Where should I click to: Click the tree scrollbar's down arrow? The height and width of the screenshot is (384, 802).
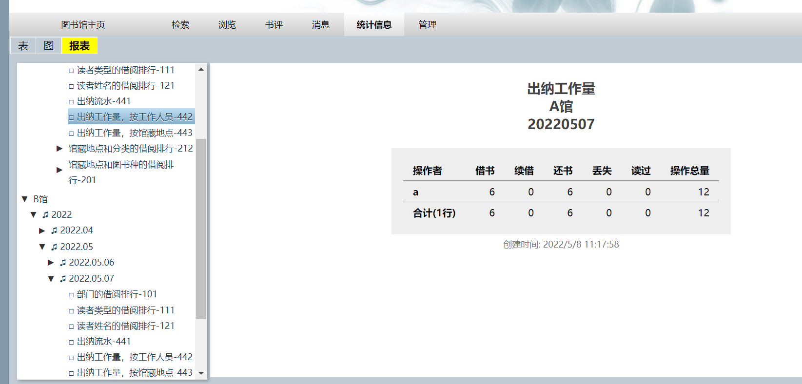201,373
